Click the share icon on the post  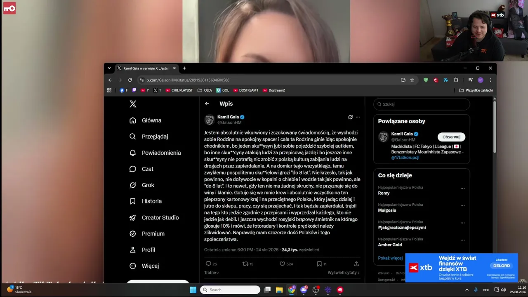tap(356, 264)
